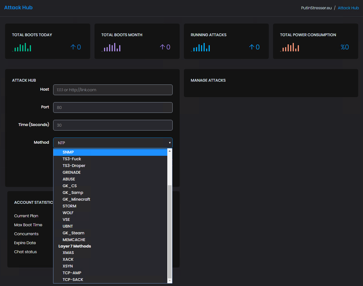363x286 pixels.
Task: Click the Total Power Consumption card title
Action: pos(308,35)
